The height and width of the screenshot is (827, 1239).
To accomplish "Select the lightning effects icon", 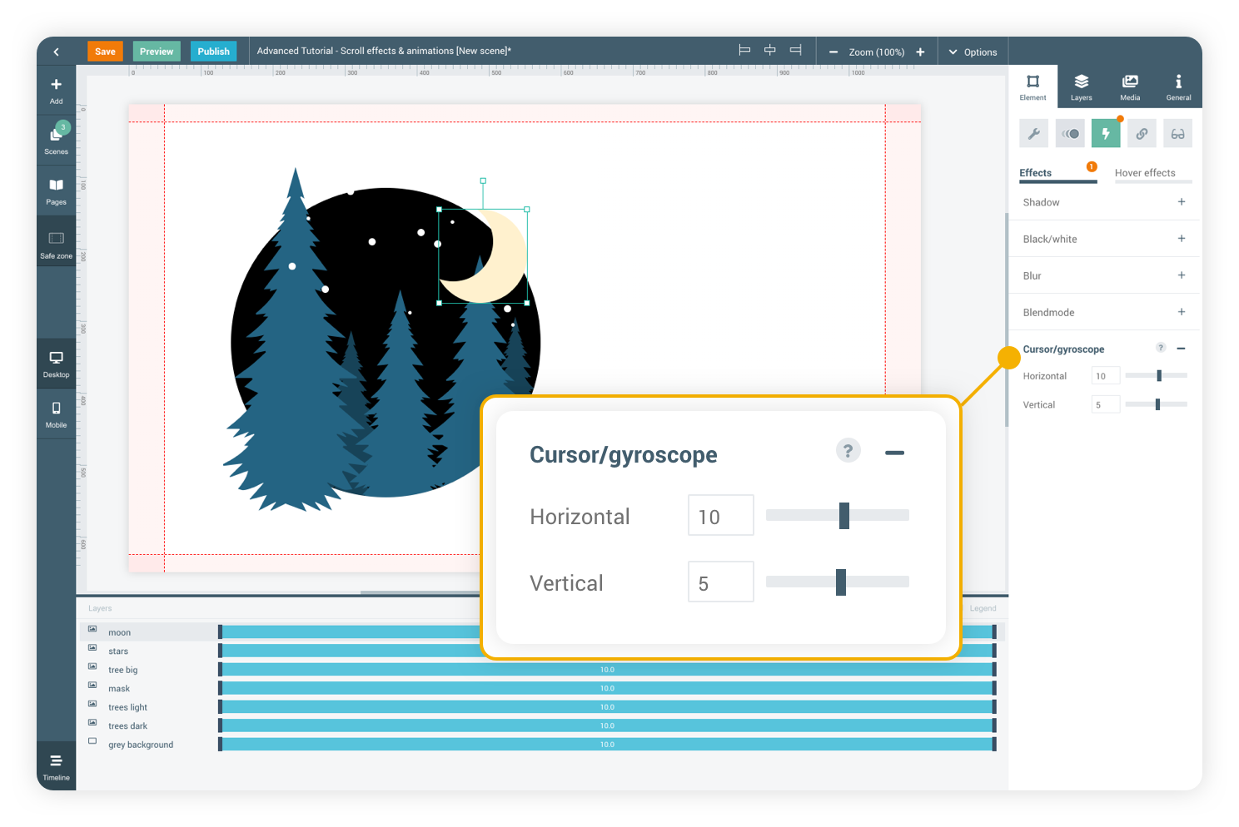I will (1106, 133).
